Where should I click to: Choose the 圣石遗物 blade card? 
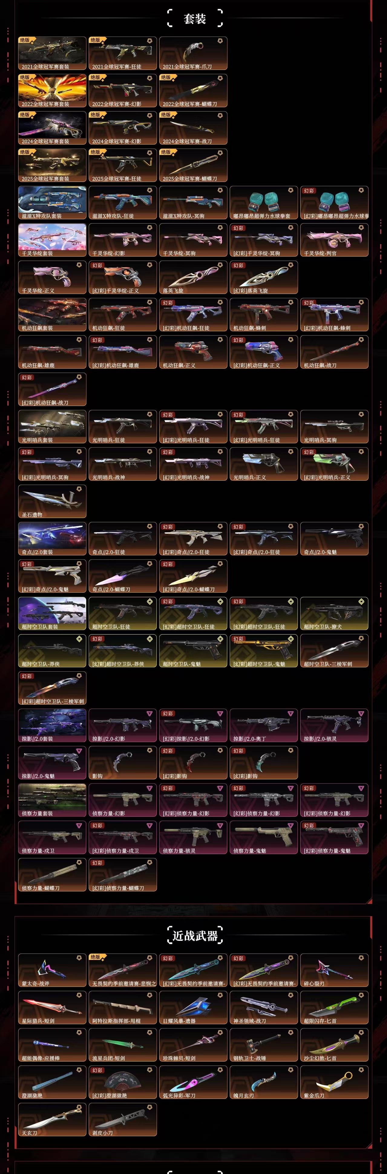(x=52, y=502)
